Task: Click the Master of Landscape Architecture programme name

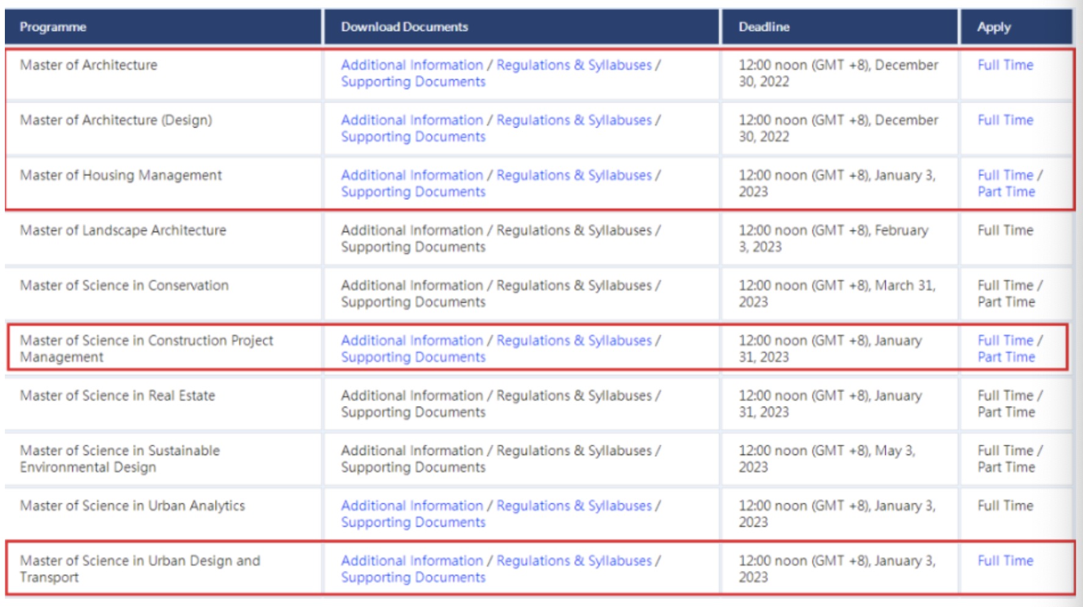Action: [x=123, y=230]
